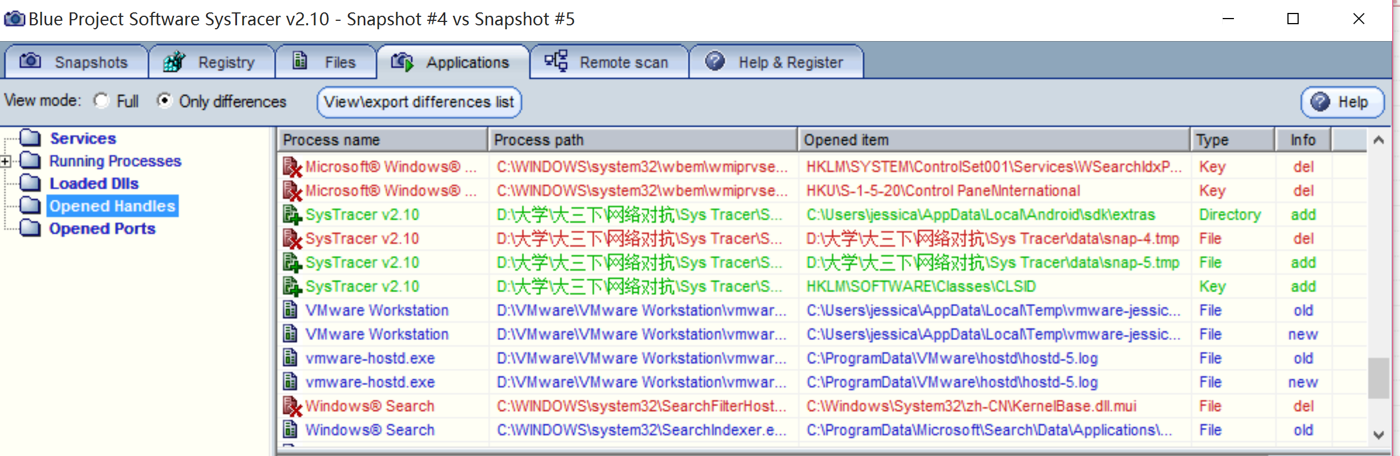
Task: Click View\export differences list button
Action: 419,102
